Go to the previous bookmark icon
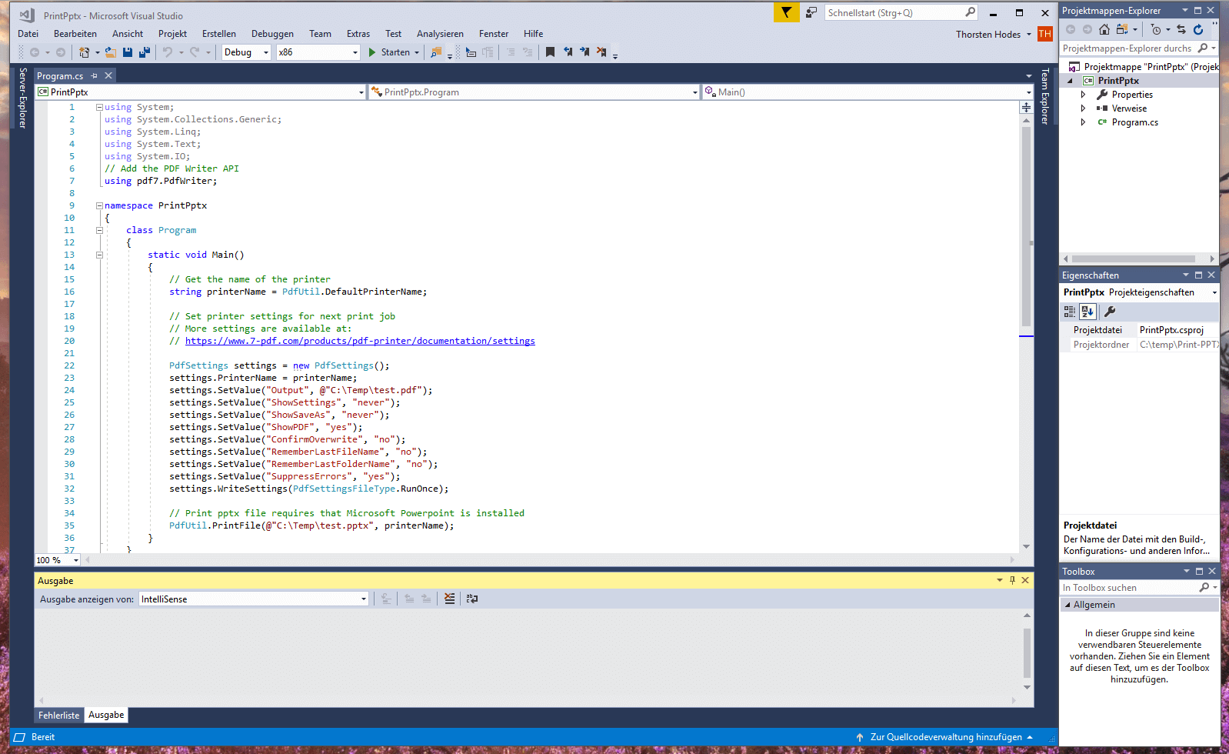Viewport: 1229px width, 754px height. pos(568,52)
